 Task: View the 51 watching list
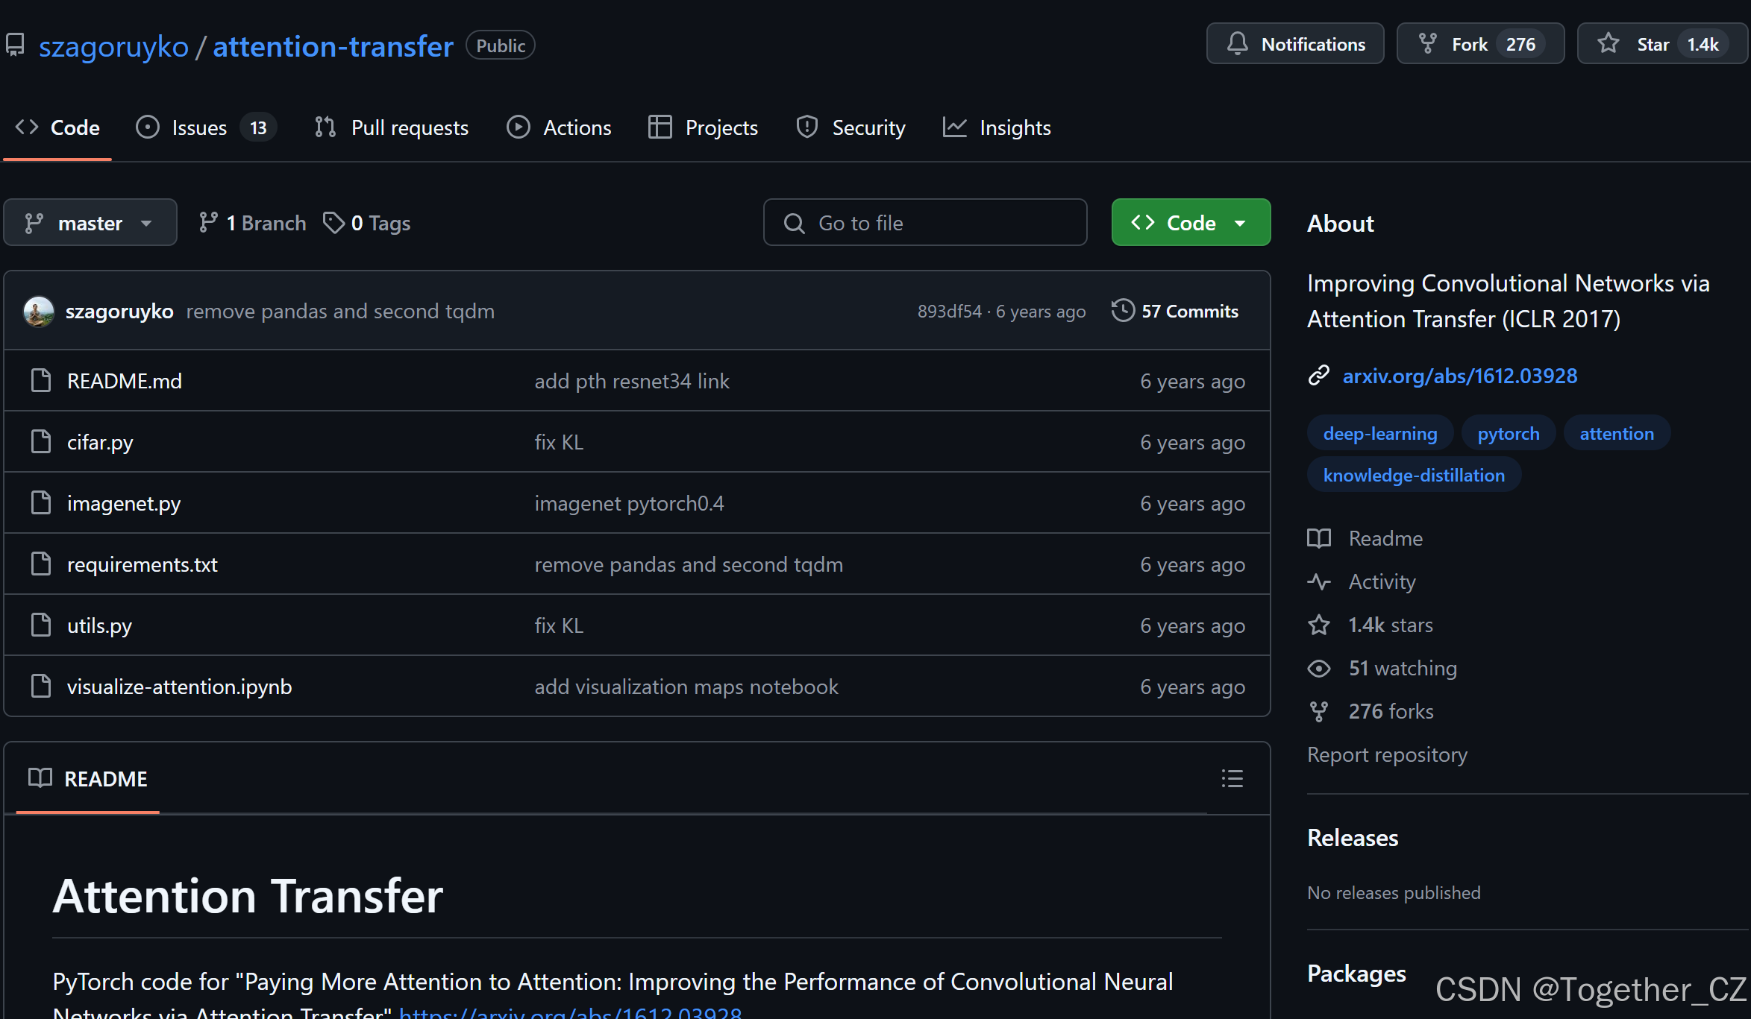(1382, 668)
